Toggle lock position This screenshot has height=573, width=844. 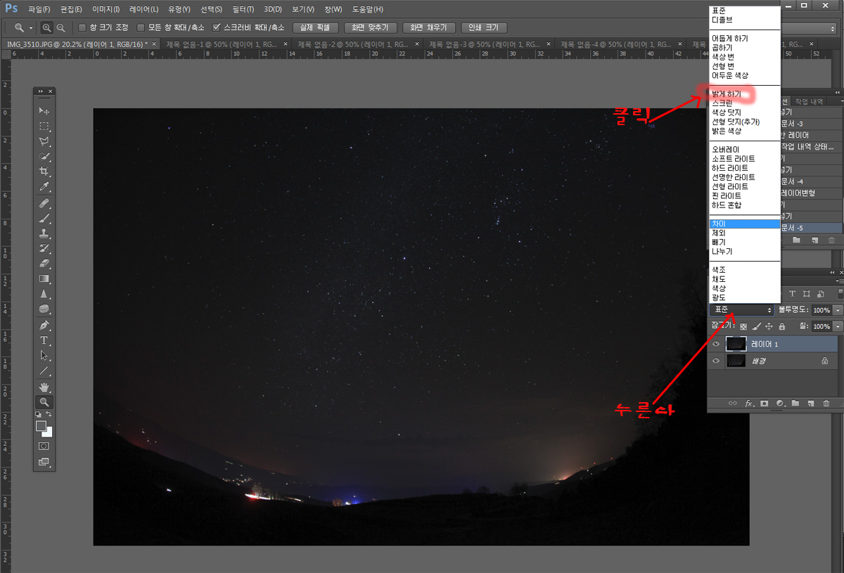coord(769,326)
